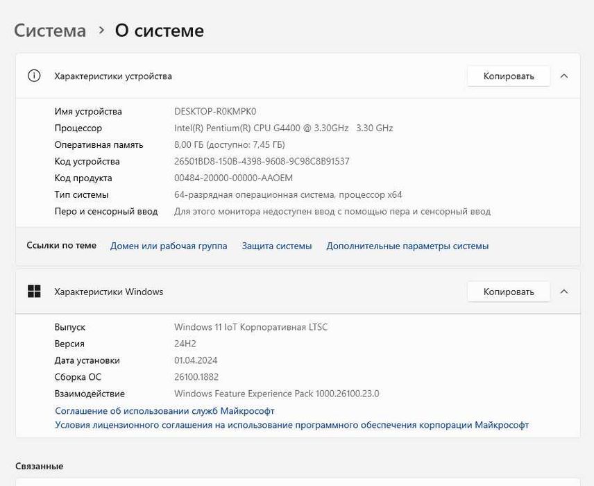
Task: Open Дополнительные параметры системы link
Action: [x=407, y=246]
